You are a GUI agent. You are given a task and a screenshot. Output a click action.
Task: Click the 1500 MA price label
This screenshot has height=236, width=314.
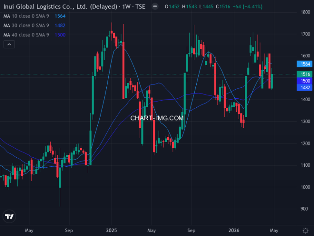click(304, 81)
